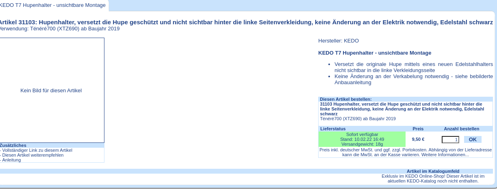497x189 pixels.
Task: Click the article 31103 heading text
Action: [246, 22]
